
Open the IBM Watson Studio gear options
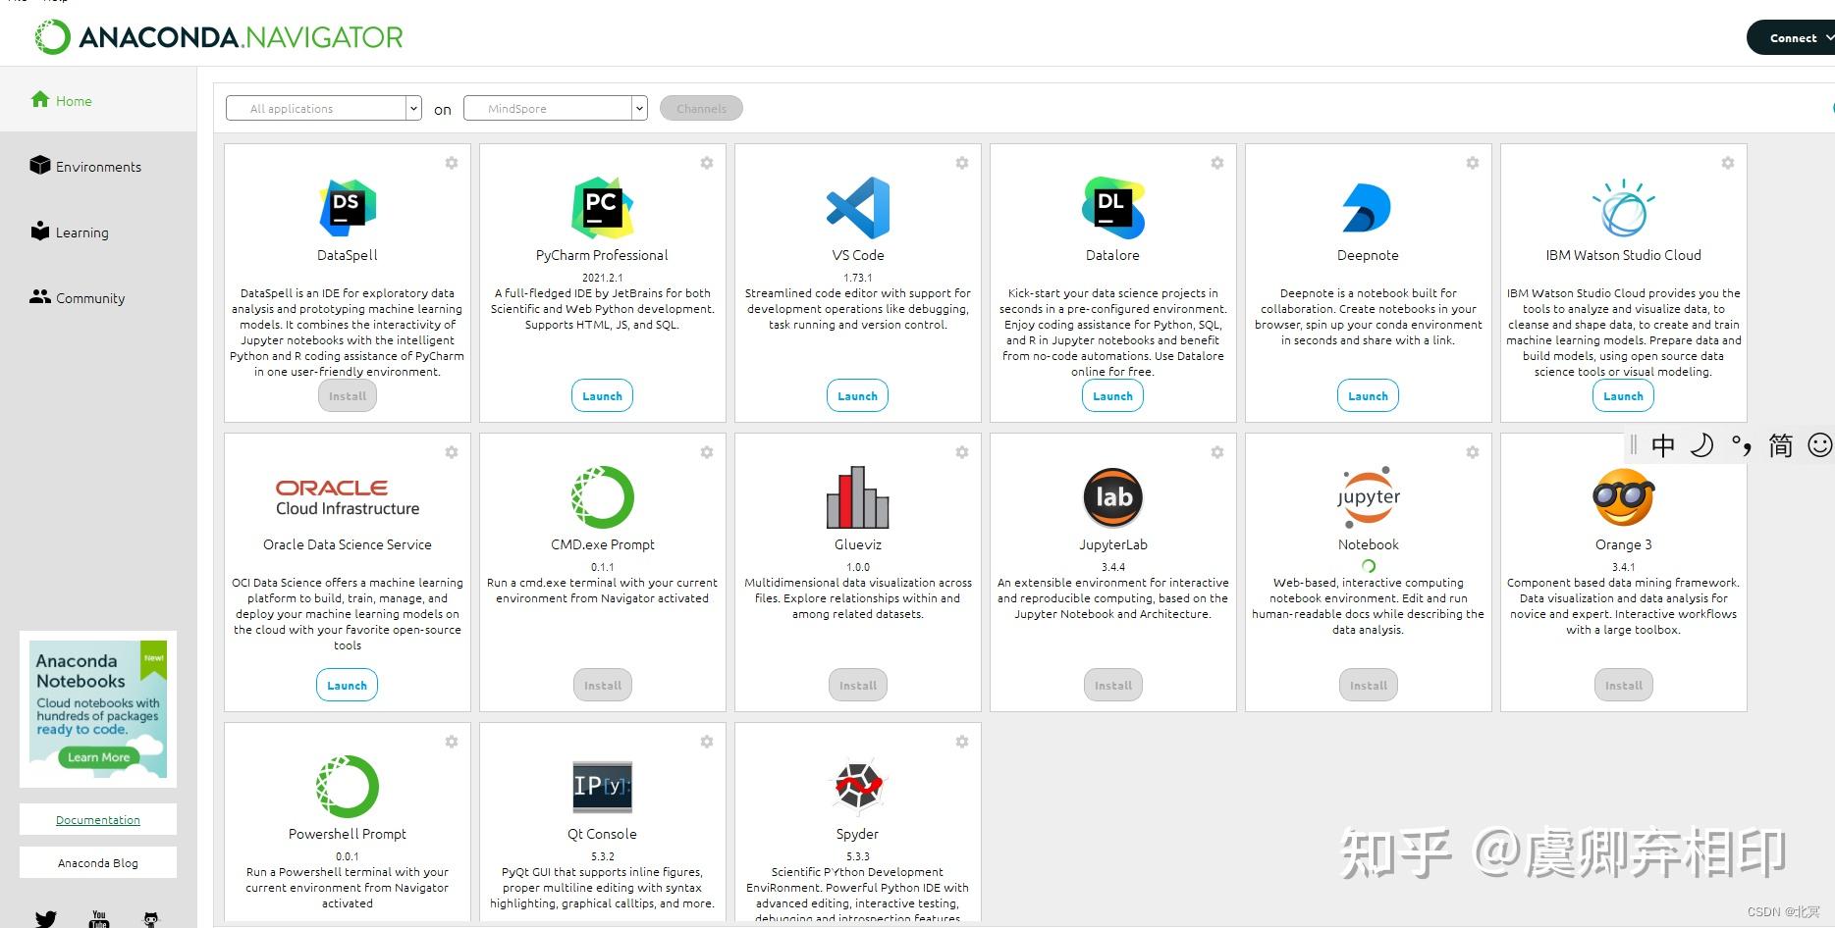(1728, 163)
